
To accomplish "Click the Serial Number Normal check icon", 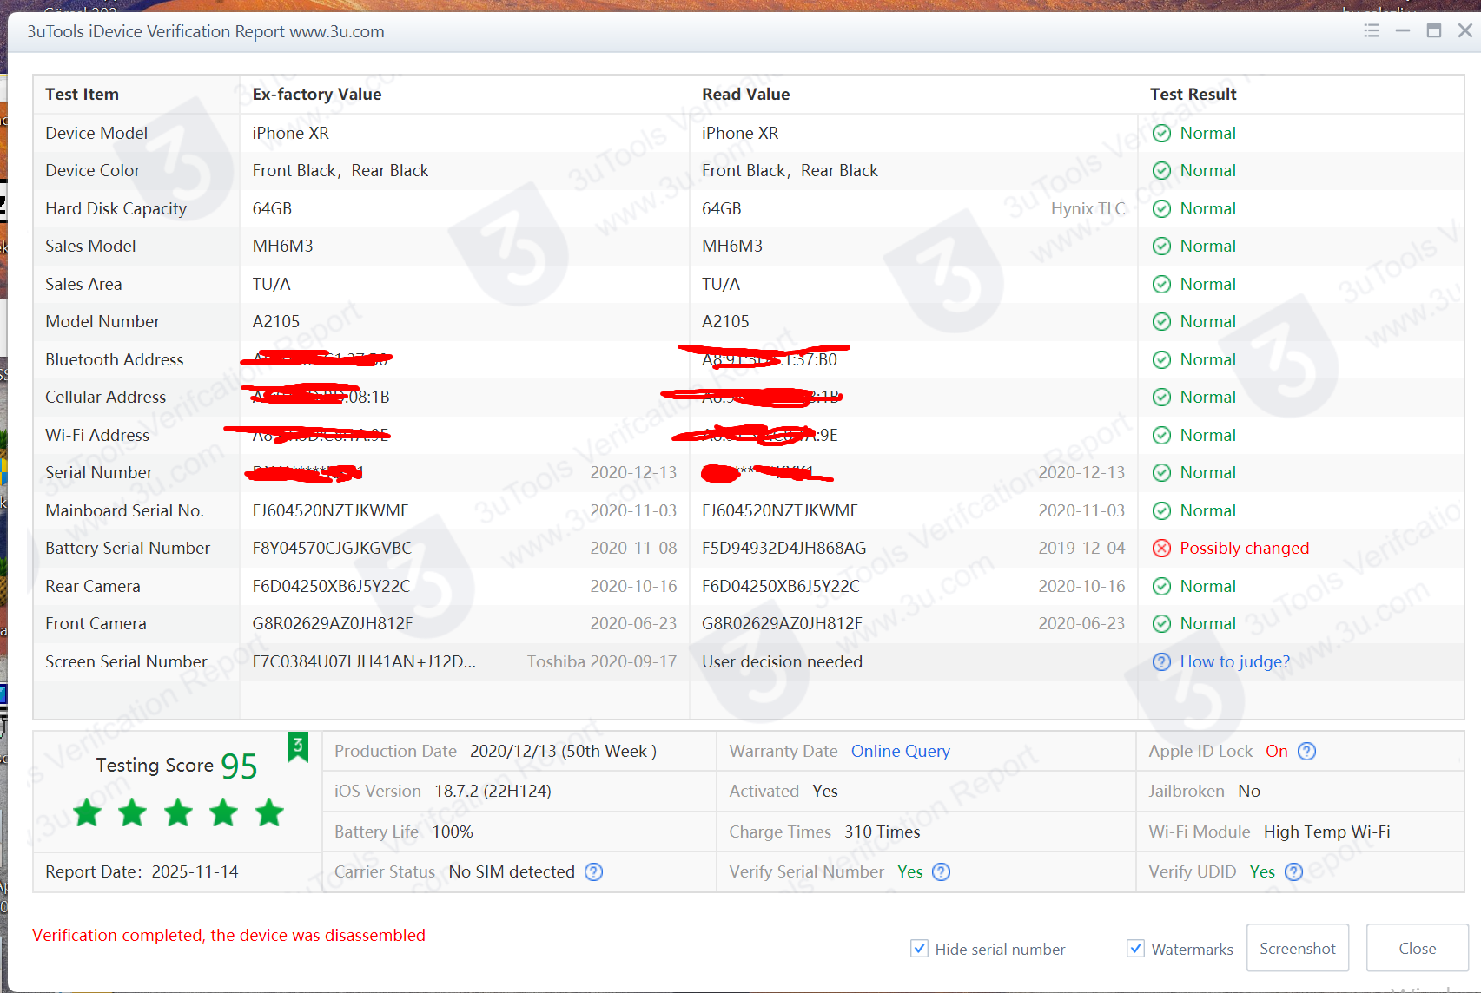I will tap(1161, 473).
